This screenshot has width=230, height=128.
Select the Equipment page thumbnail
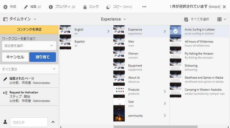(x=119, y=67)
